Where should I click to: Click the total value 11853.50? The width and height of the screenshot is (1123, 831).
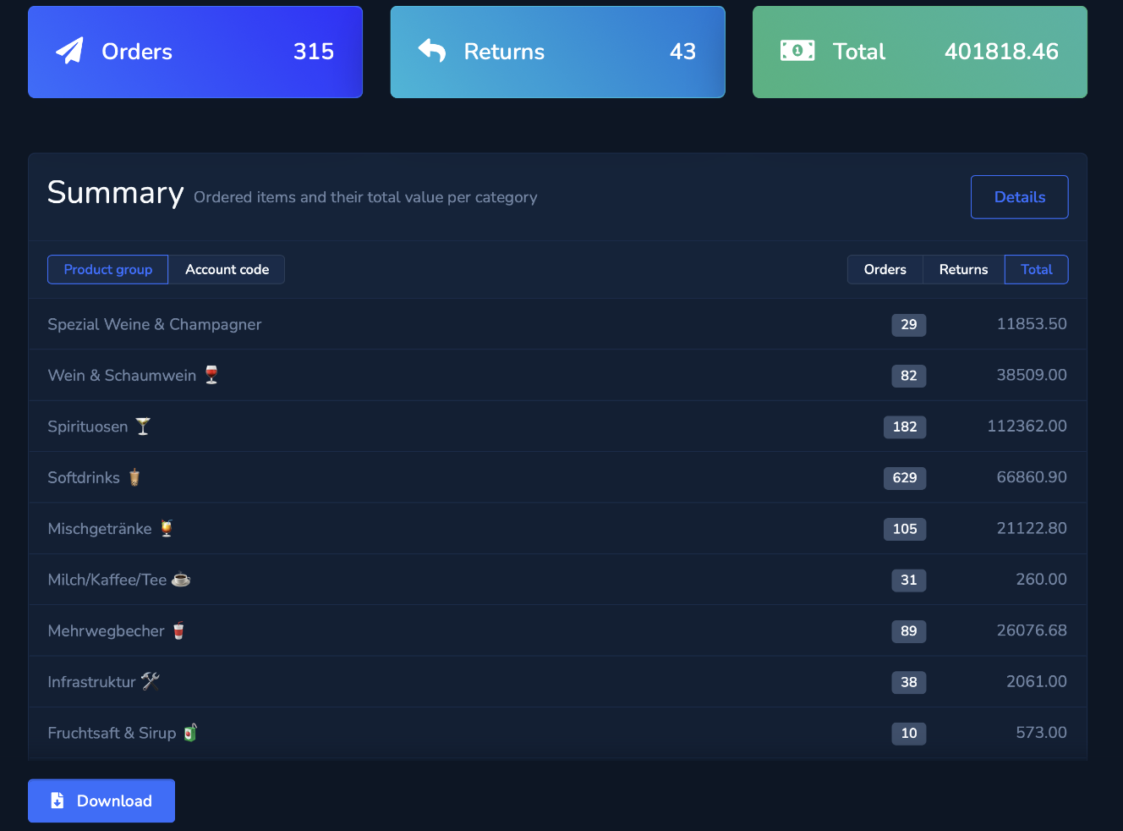tap(1032, 324)
